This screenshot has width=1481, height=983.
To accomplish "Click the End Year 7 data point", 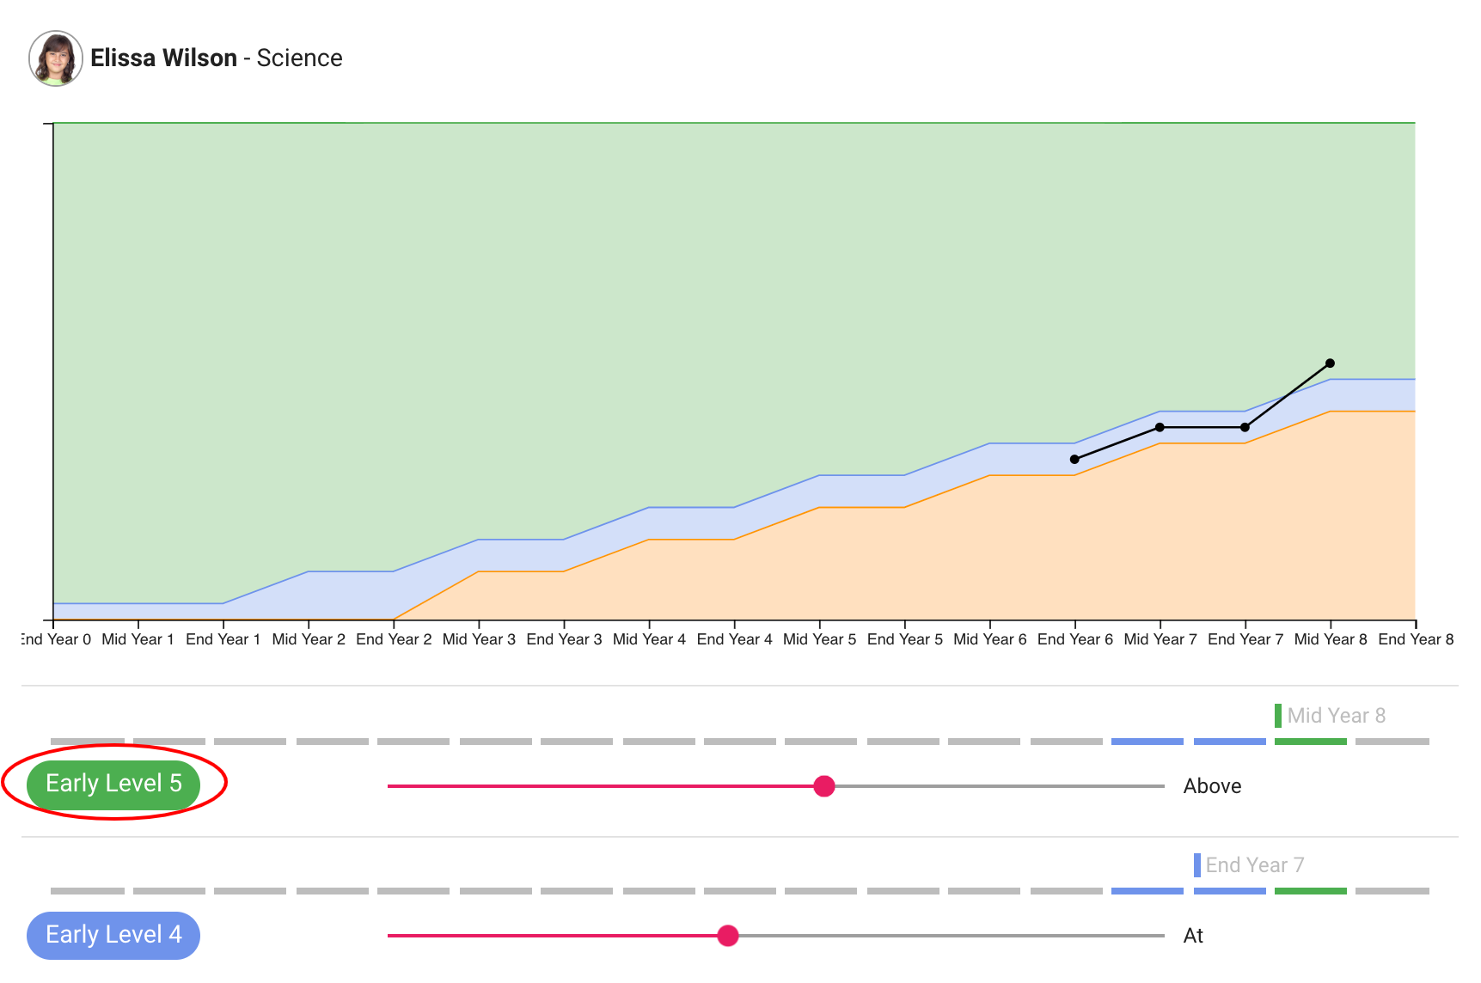I will (x=1245, y=427).
